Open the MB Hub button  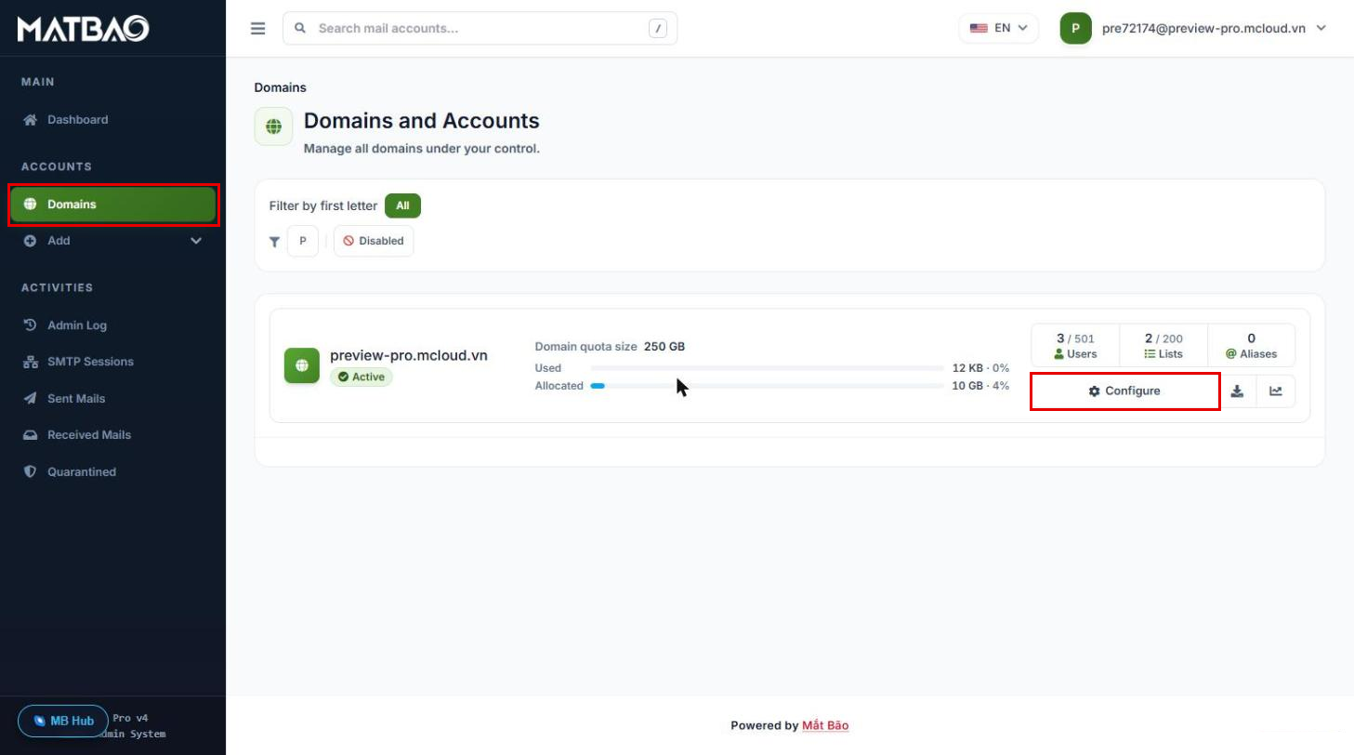[x=63, y=721]
